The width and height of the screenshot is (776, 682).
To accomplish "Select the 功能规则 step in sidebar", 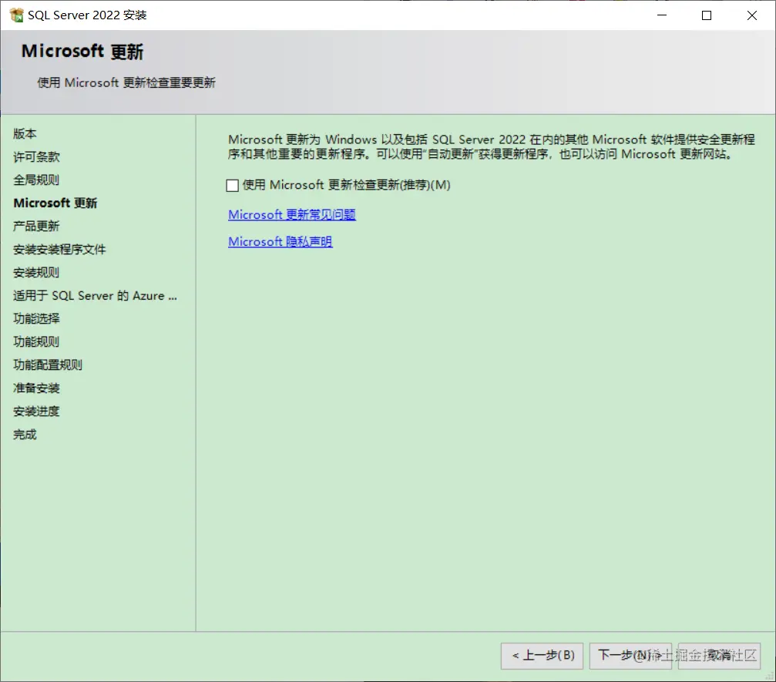I will (36, 341).
